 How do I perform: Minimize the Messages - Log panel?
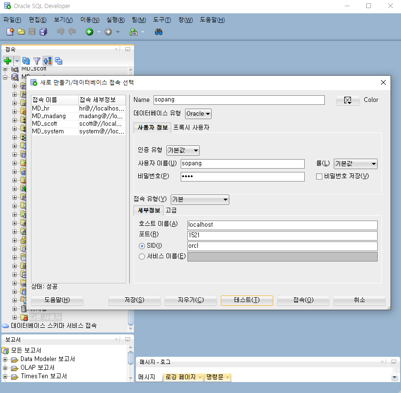click(x=394, y=362)
